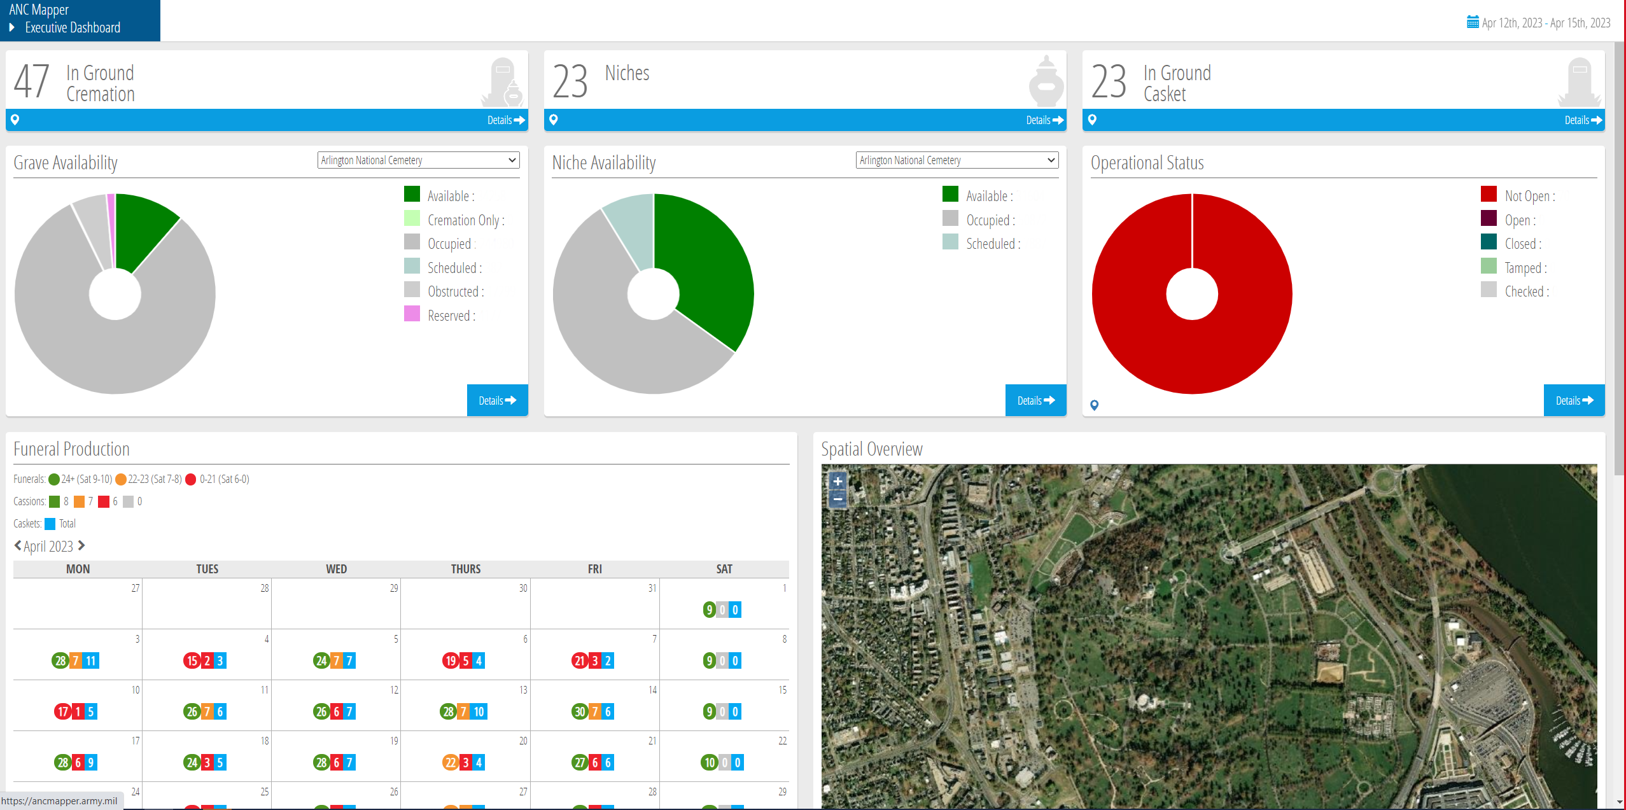Open Details link on In Ground Cremation card
This screenshot has width=1626, height=810.
pos(506,120)
